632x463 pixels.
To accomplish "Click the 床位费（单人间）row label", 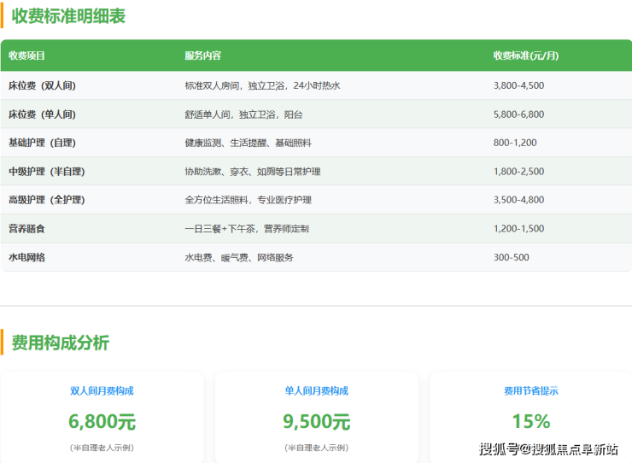I will click(x=42, y=114).
